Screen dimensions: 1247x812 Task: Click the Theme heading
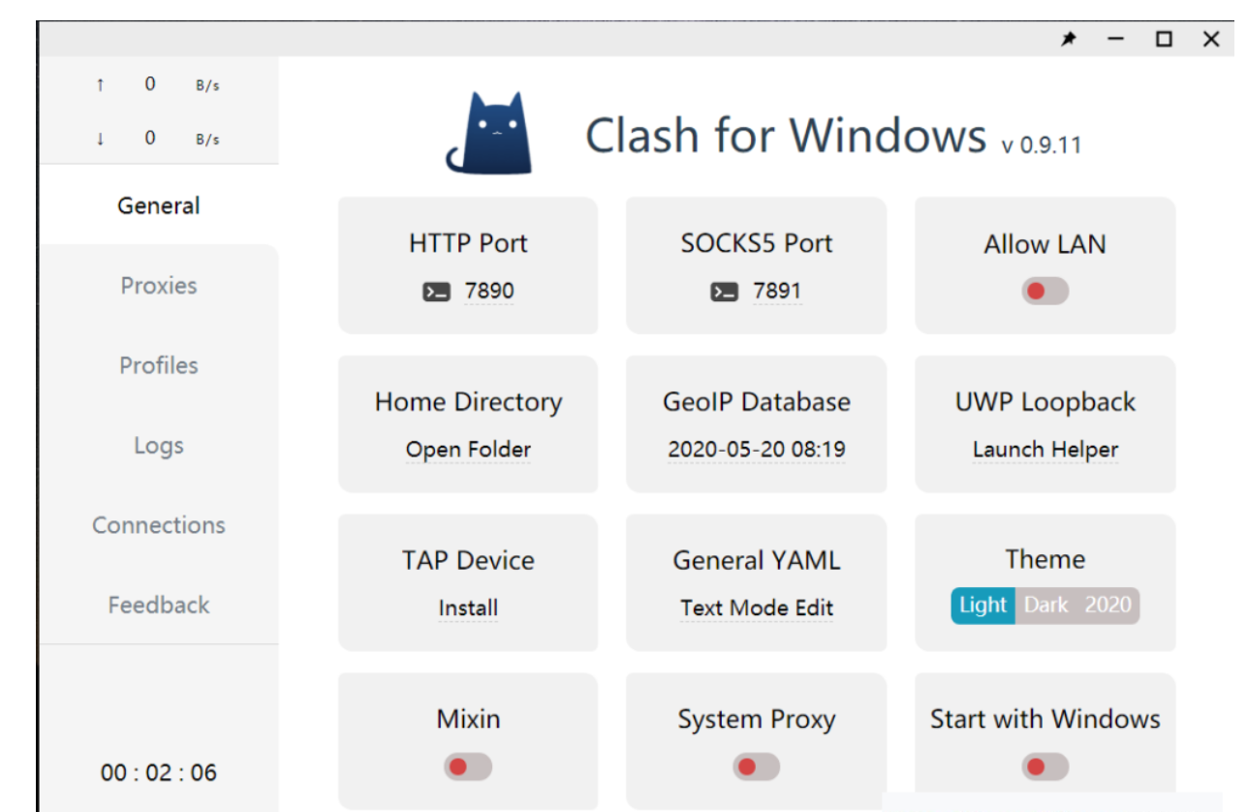pyautogui.click(x=1045, y=559)
